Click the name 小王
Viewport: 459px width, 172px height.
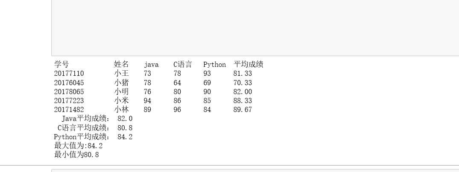(x=121, y=74)
